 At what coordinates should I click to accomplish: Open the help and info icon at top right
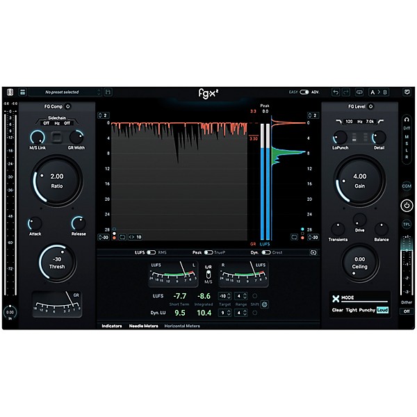click(x=407, y=92)
